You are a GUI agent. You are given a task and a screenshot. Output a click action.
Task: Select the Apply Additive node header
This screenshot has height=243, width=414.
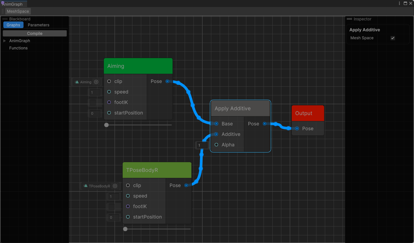point(240,108)
